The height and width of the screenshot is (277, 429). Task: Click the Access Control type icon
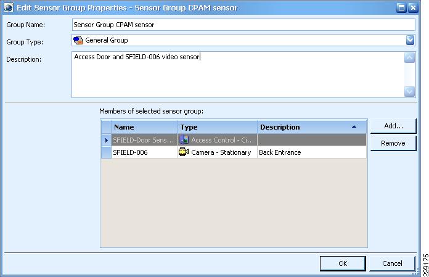click(184, 140)
